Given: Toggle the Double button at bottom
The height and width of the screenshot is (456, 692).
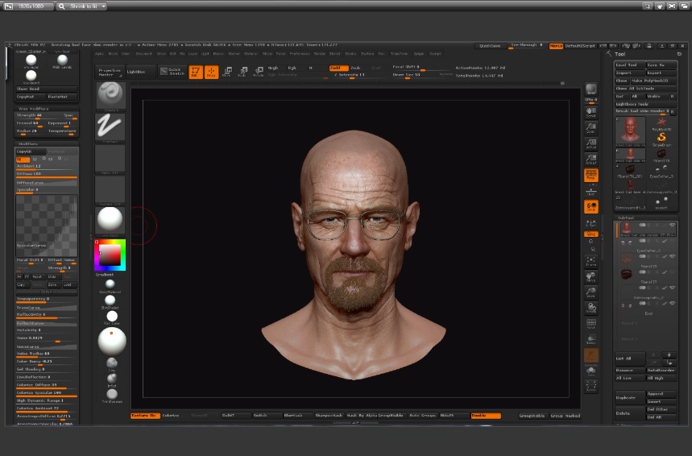Looking at the screenshot, I should (486, 416).
